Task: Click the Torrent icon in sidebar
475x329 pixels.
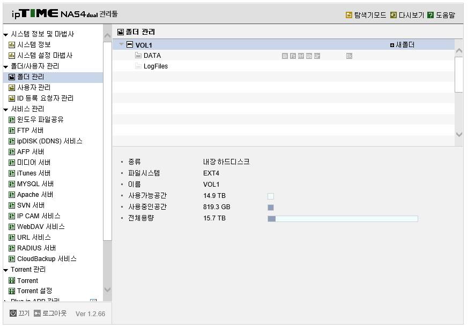Action: (11, 281)
